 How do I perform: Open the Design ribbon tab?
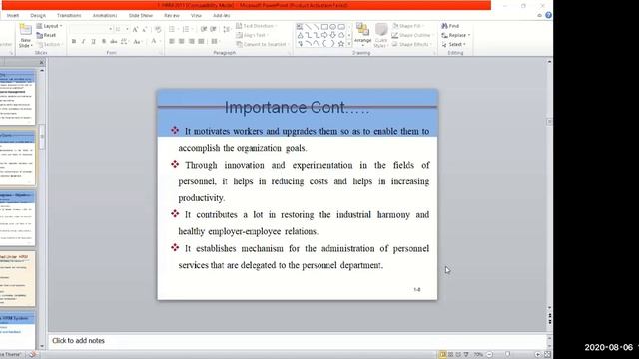point(38,16)
